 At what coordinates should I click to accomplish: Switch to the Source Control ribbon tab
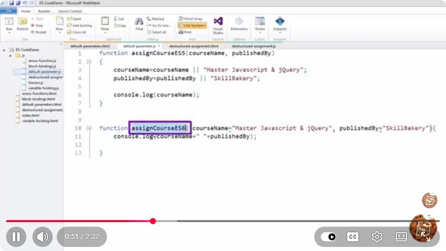point(70,11)
